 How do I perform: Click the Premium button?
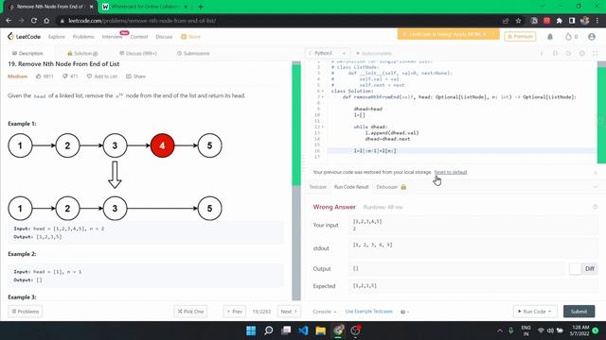tap(520, 37)
